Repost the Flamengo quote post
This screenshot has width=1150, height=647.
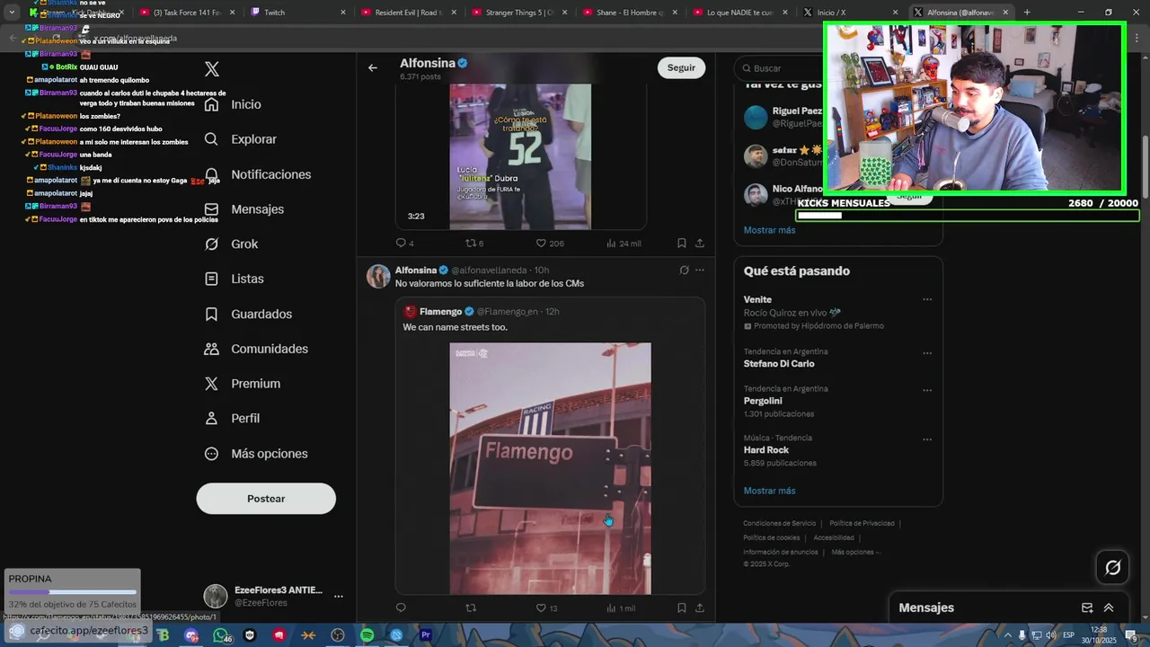[x=471, y=608]
